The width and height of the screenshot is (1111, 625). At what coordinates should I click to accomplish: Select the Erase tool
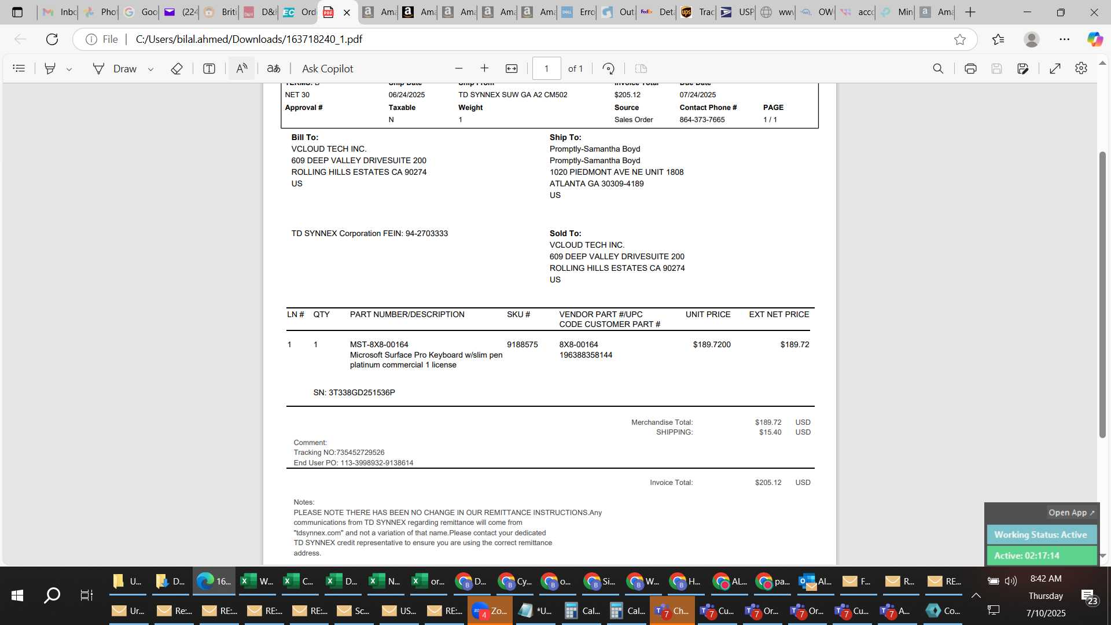tap(177, 68)
